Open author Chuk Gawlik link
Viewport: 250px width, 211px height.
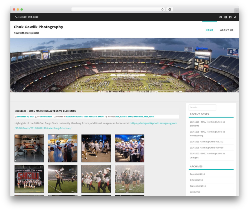(x=46, y=117)
